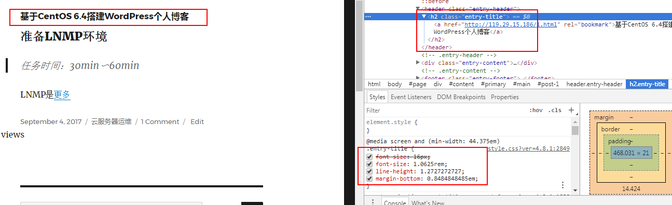Select #primary in the breadcrumb bar
Viewport: 672px width, 205px height.
coord(493,84)
